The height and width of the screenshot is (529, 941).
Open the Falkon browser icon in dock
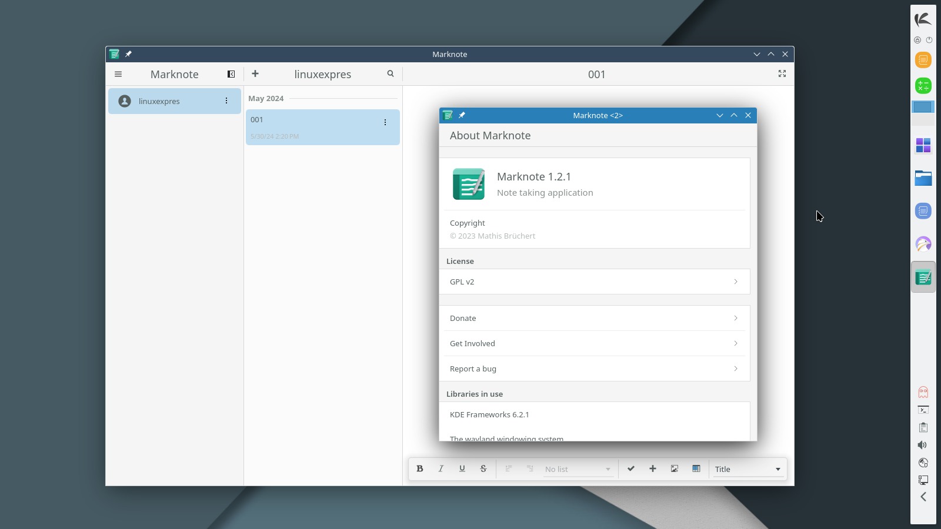923,244
